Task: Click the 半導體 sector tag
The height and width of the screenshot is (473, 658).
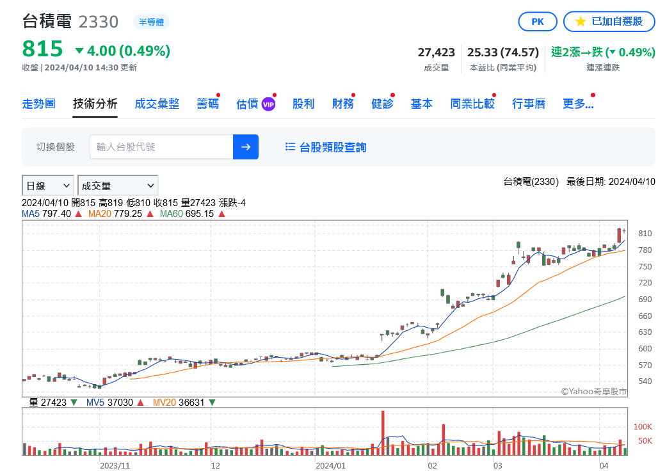Action: (x=151, y=22)
